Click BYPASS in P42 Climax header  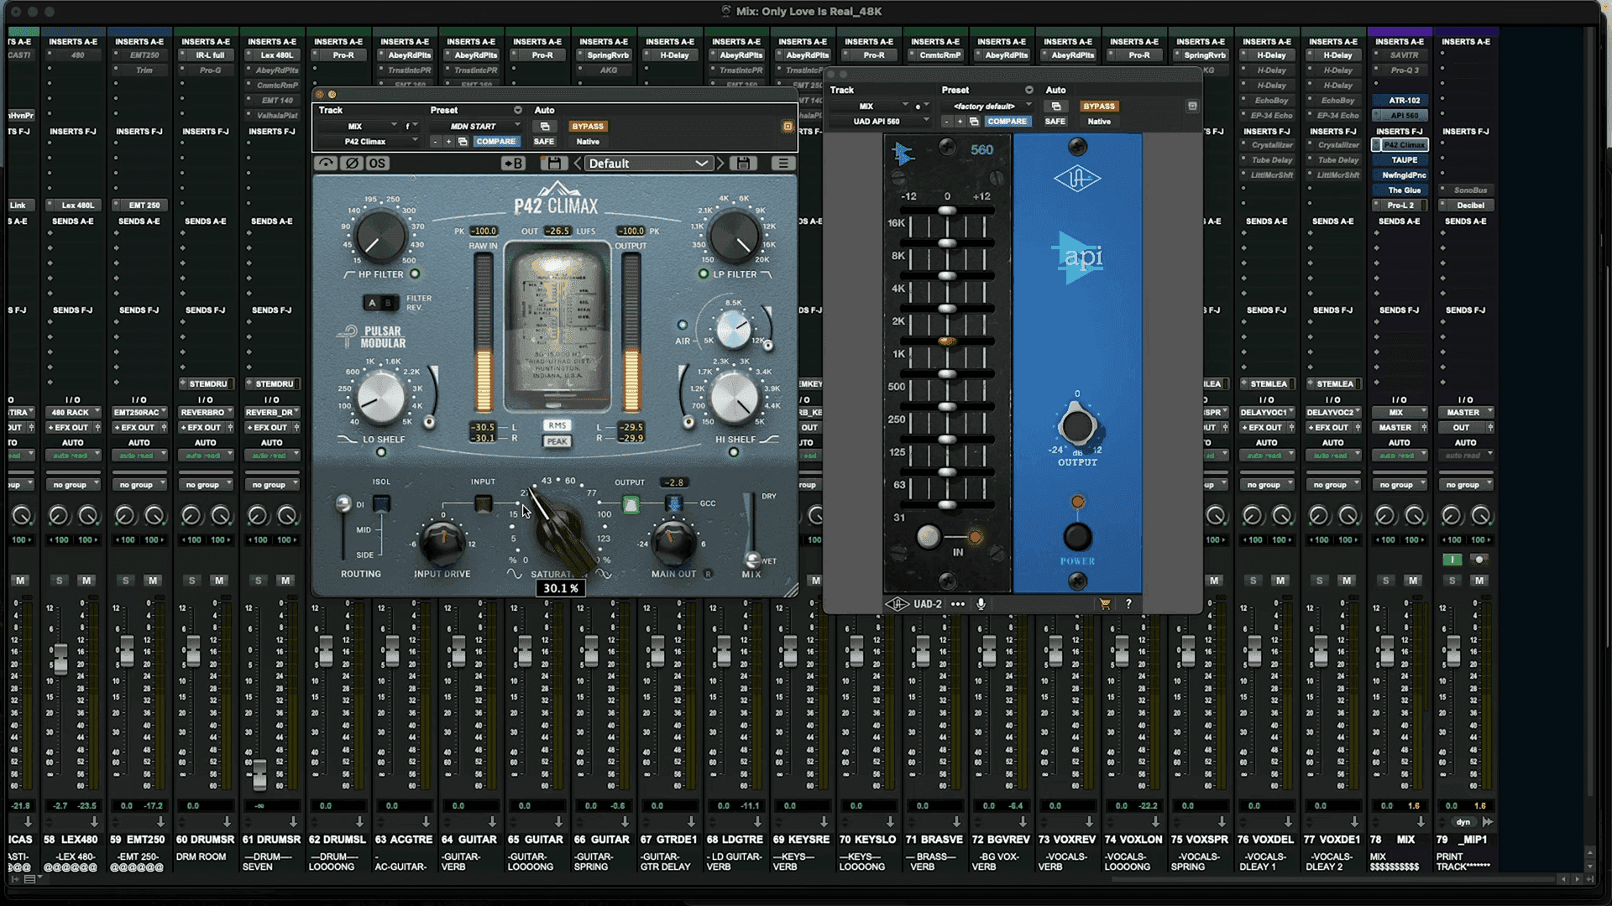(x=588, y=127)
